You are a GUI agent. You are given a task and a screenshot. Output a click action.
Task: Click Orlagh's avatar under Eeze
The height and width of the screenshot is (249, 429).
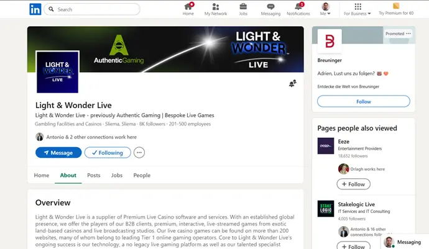[343, 169]
